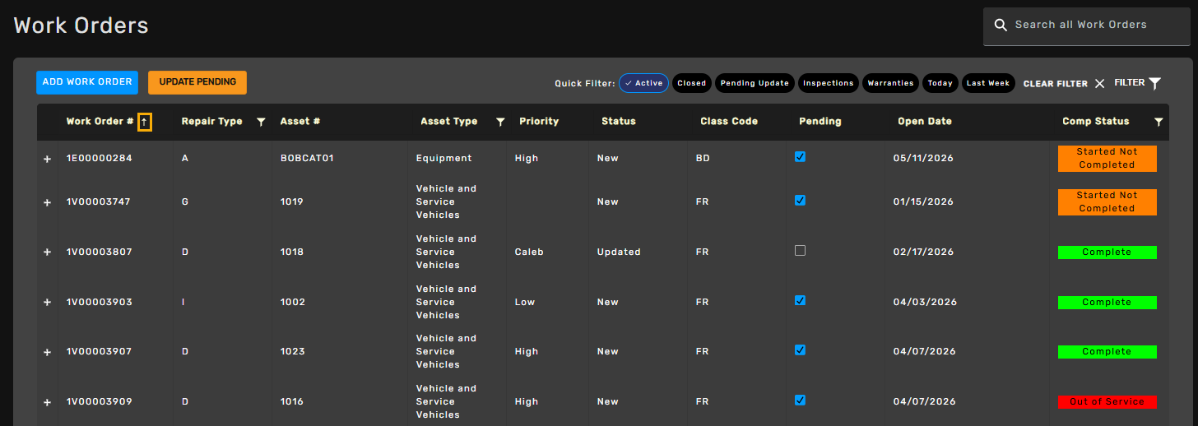Click asset number 1023
Screen dimensions: 1198x426
click(x=293, y=352)
